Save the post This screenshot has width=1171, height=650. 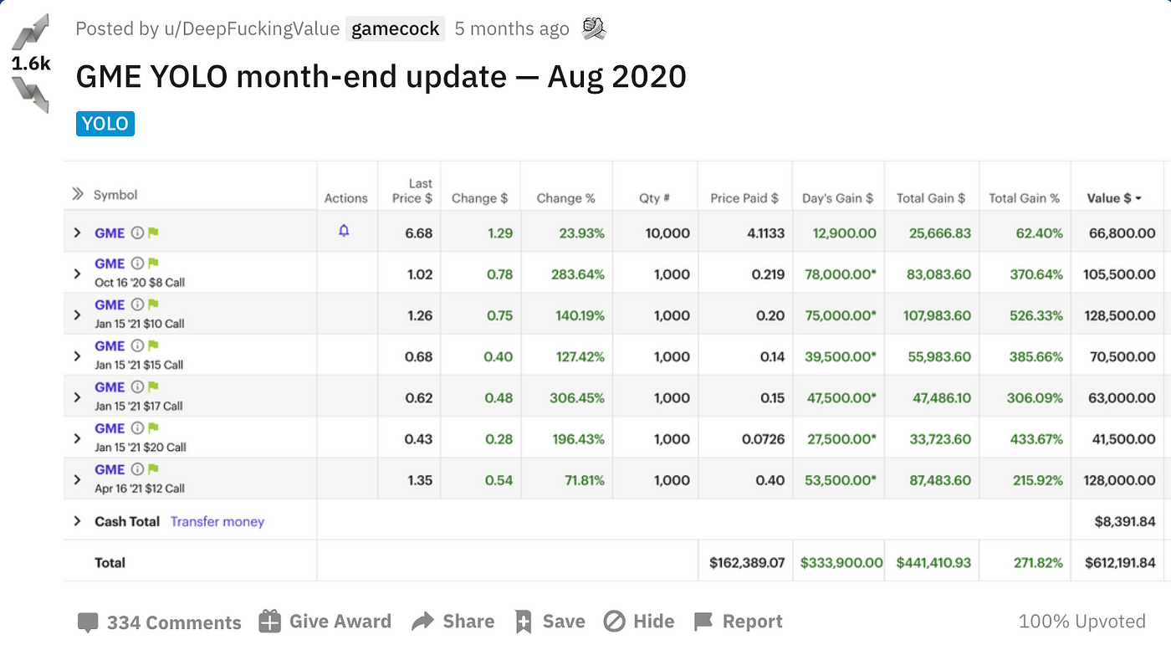pos(549,621)
